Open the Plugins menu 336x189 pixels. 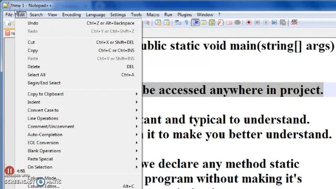[x=184, y=15]
